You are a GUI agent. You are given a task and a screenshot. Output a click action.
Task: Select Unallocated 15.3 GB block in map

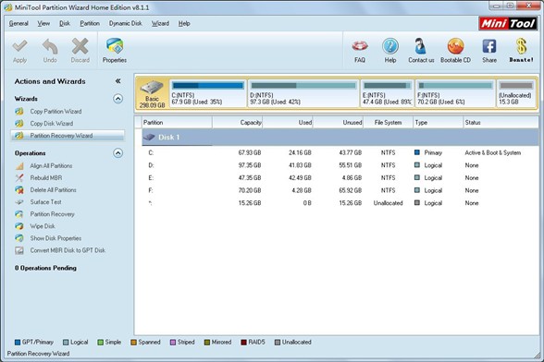(x=516, y=93)
